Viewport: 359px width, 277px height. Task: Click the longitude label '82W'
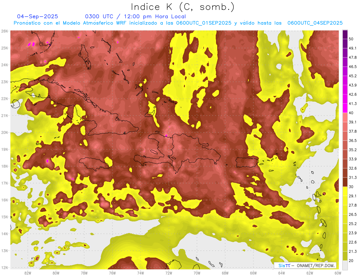point(28,273)
